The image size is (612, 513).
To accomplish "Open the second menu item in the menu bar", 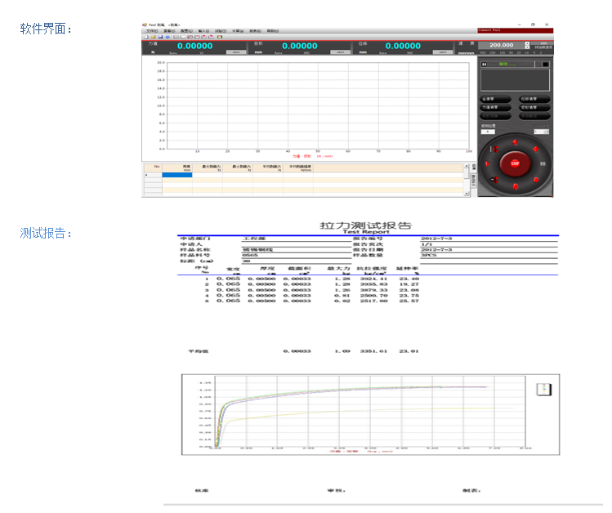I will 169,31.
